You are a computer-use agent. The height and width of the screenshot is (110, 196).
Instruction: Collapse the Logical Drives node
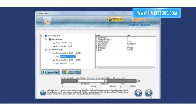(46, 39)
